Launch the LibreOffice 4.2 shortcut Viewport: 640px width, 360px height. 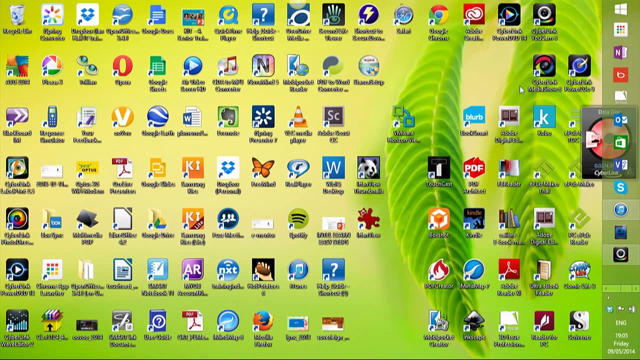122,219
